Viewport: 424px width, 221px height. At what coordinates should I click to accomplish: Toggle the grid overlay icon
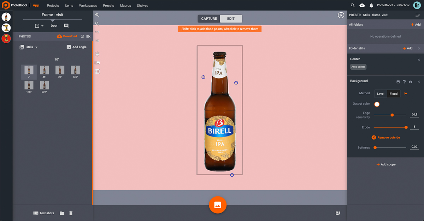pos(97,71)
